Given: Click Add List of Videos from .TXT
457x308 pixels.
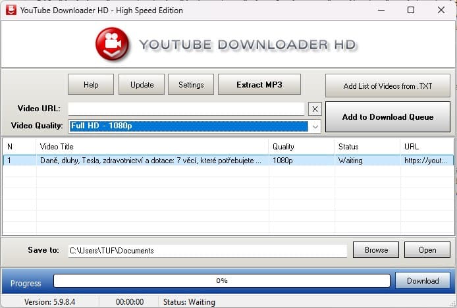Looking at the screenshot, I should [x=388, y=86].
